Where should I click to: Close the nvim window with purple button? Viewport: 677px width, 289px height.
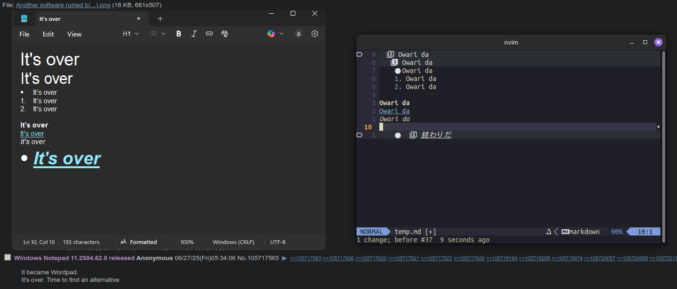658,42
